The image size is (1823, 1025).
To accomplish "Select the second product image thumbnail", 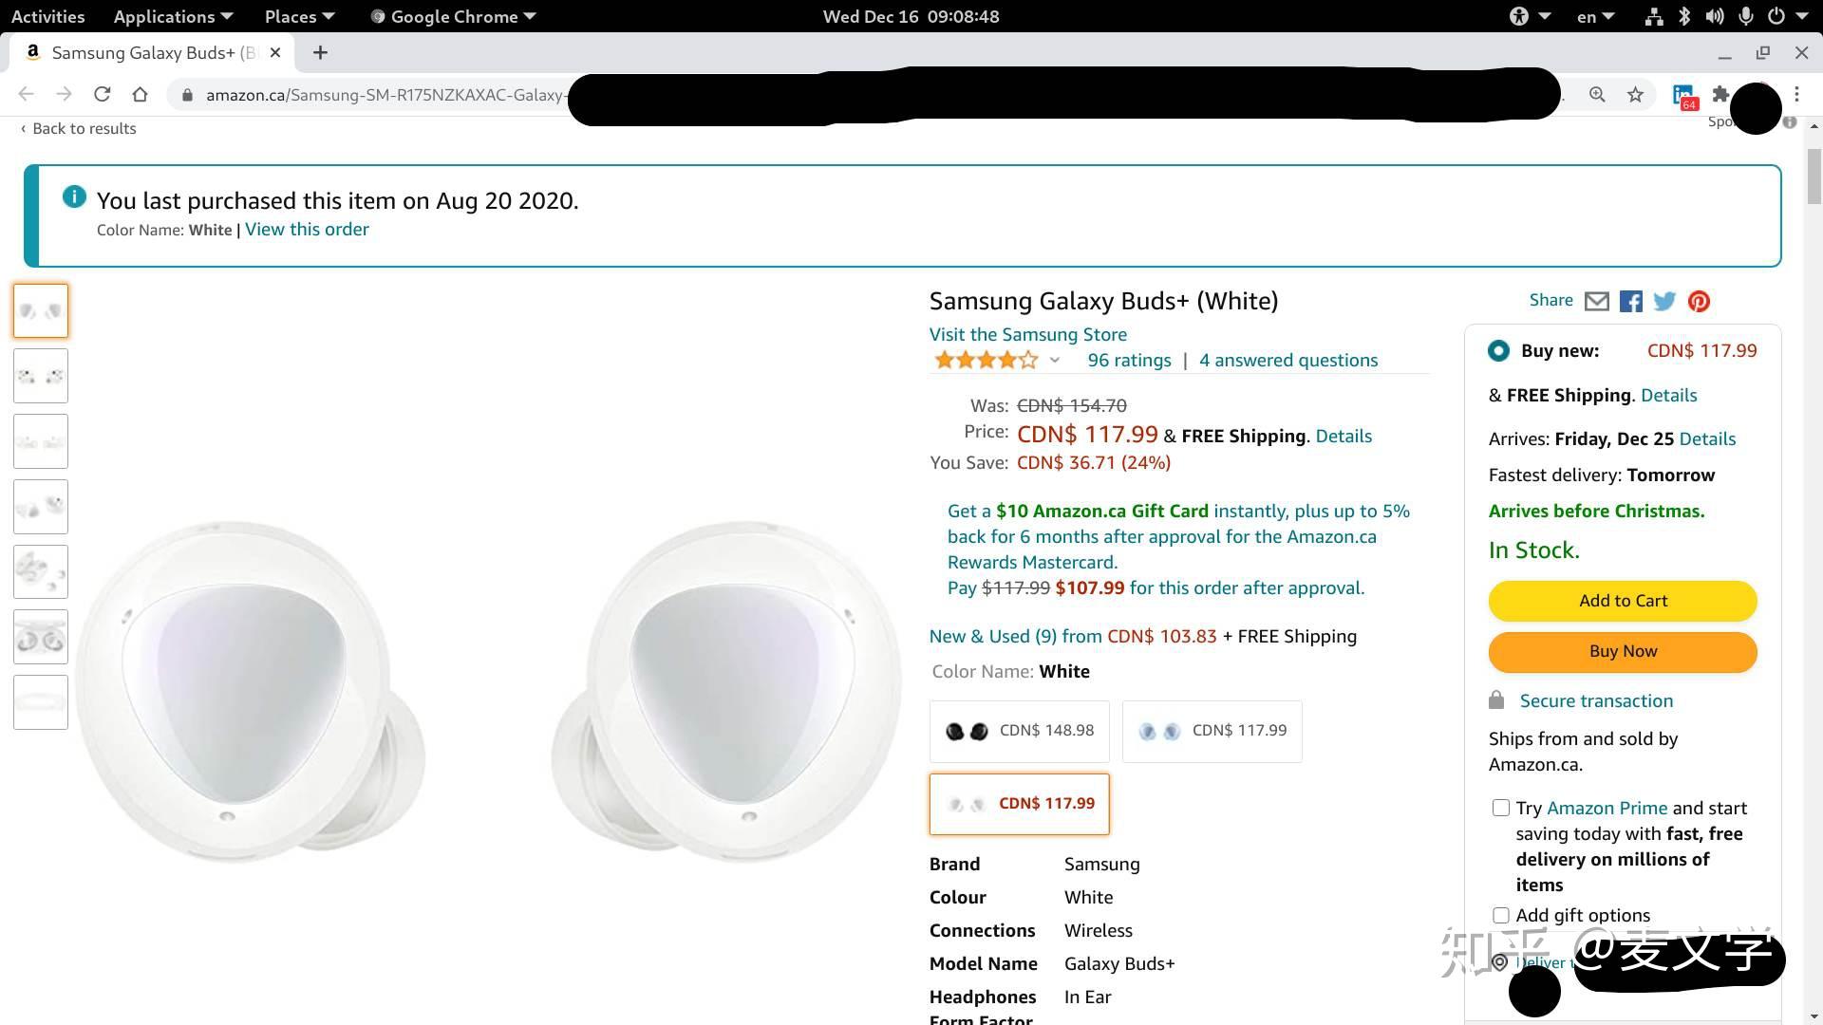I will point(41,376).
